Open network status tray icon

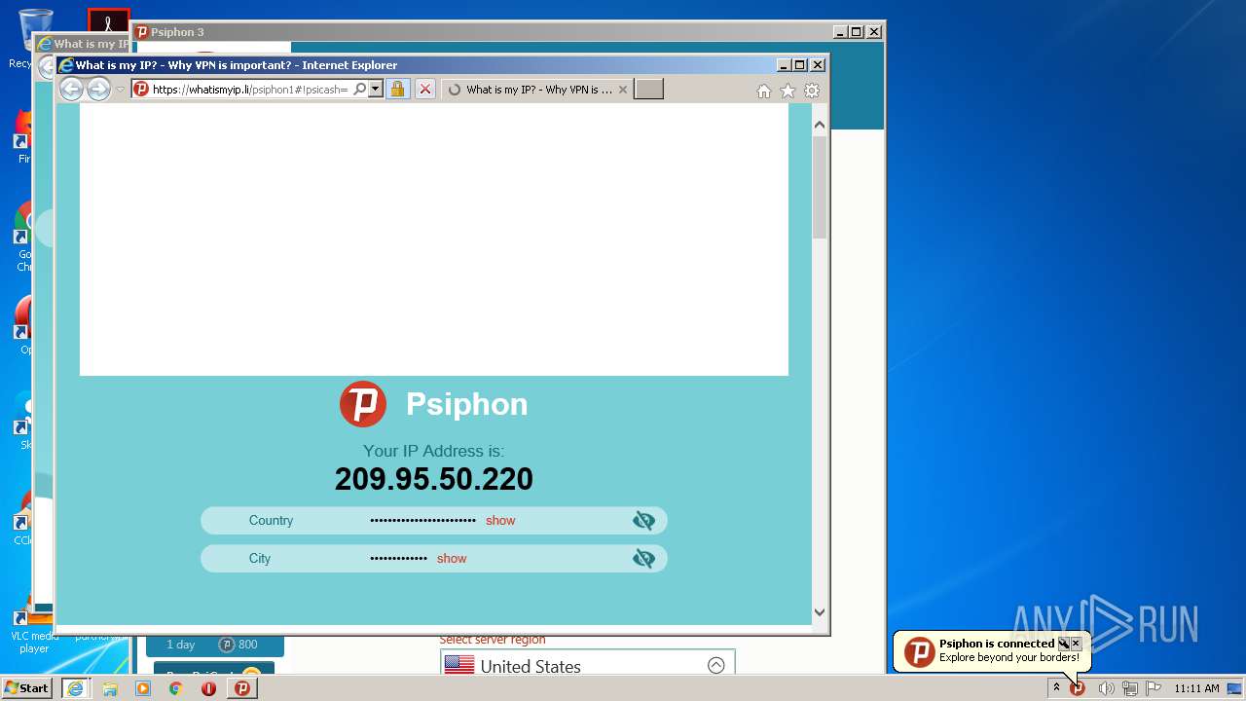click(1129, 688)
